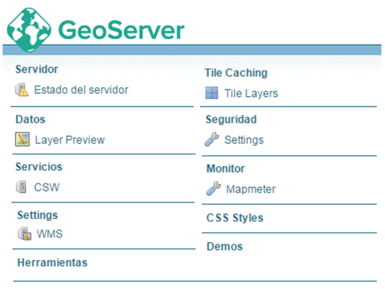385x289 pixels.
Task: Select the Servicios section heading
Action: 39,167
